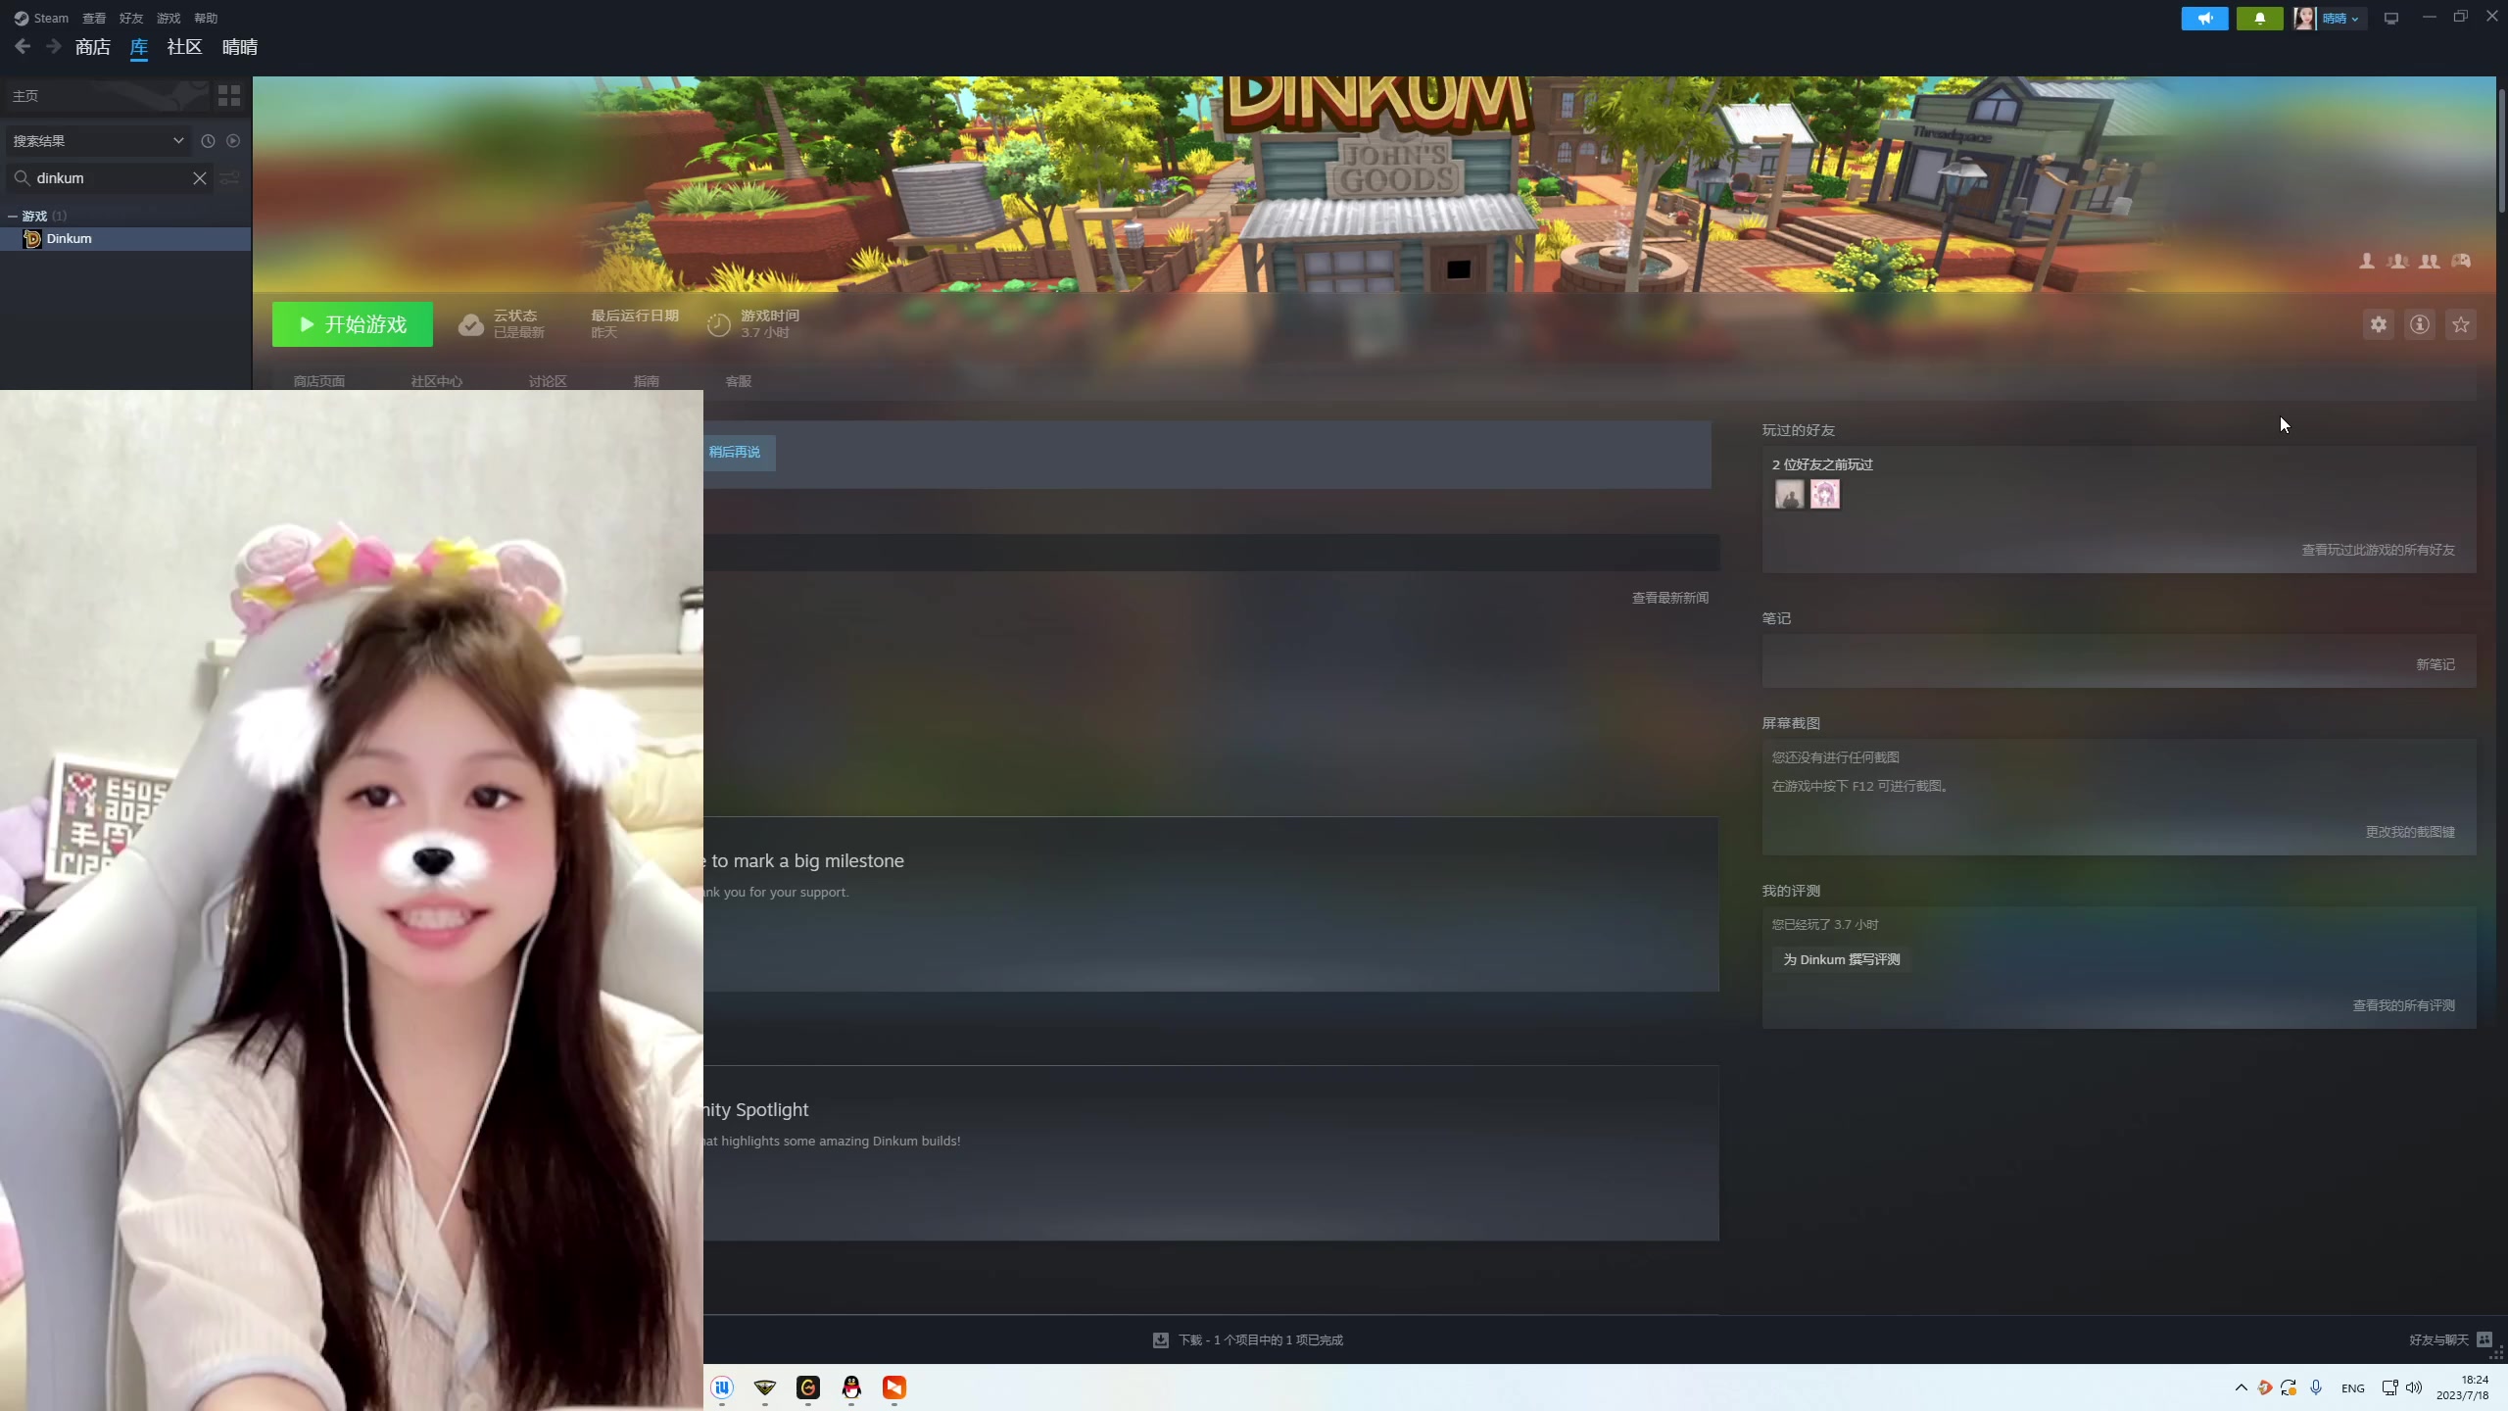This screenshot has width=2508, height=1411.
Task: Open the 指南 link
Action: click(x=647, y=381)
